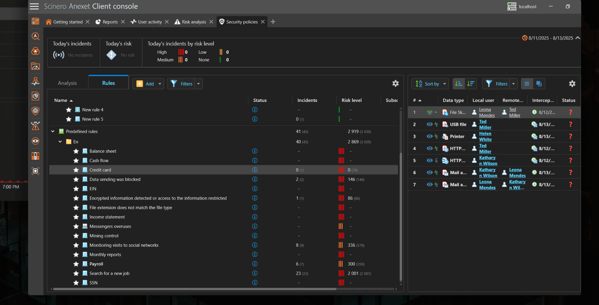This screenshot has height=305, width=599.
Task: Toggle favorite star for Balance sheet
Action: (x=76, y=151)
